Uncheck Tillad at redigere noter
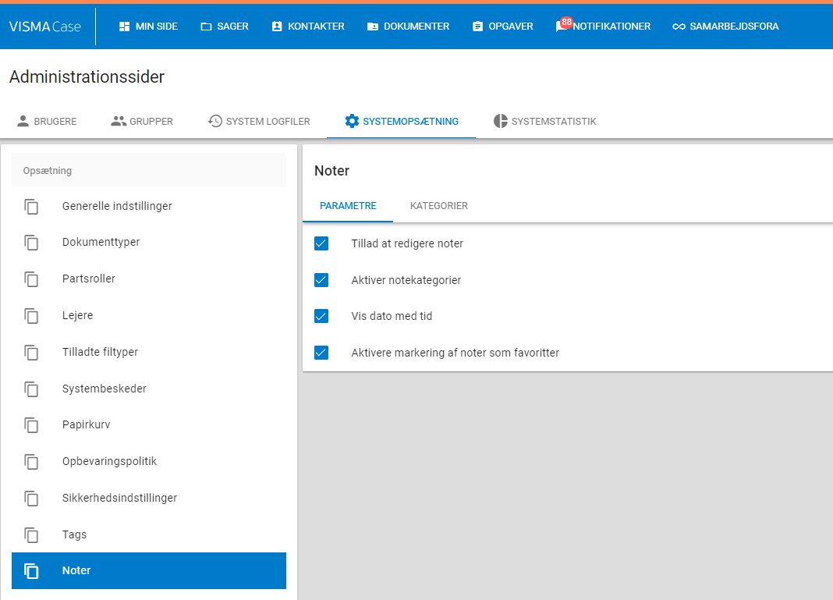 coord(321,243)
